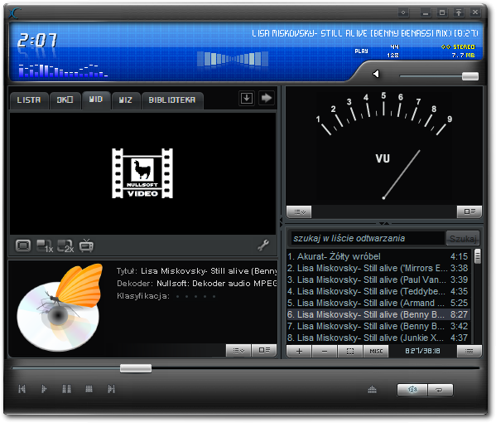This screenshot has width=496, height=423.
Task: Click the download arrow icon beside tabs
Action: click(x=247, y=98)
